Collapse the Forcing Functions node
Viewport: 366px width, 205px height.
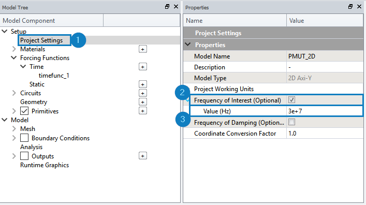point(14,57)
